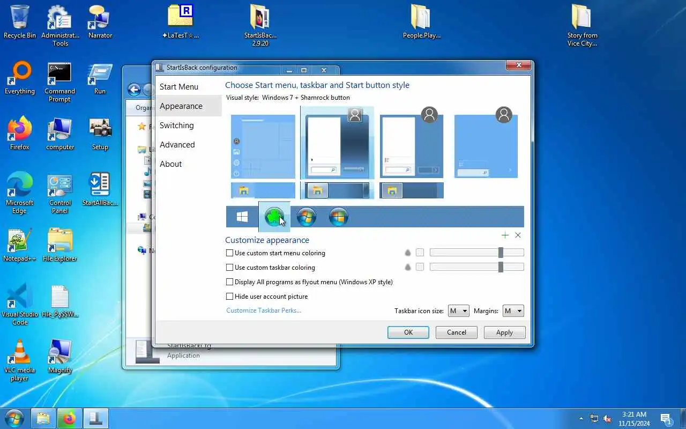686x429 pixels.
Task: Launch Everything search from desktop
Action: (x=20, y=78)
